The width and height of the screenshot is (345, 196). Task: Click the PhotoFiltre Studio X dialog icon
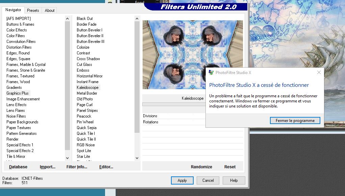[211, 72]
